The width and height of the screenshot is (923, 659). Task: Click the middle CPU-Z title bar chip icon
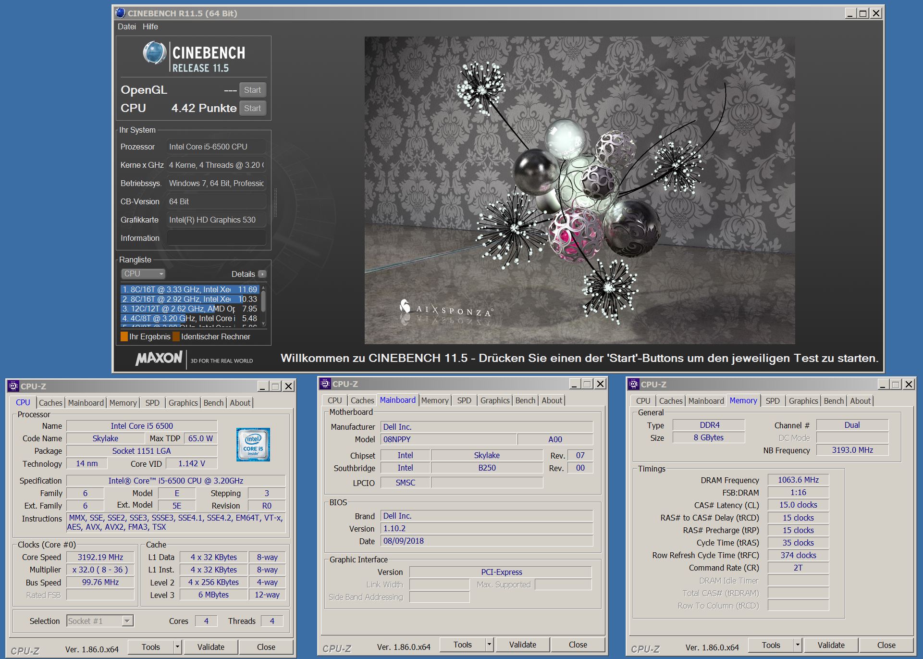325,384
